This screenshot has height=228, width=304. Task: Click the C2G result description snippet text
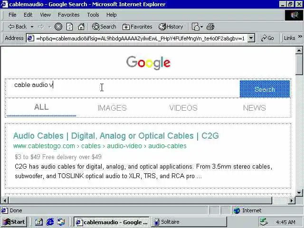143,171
